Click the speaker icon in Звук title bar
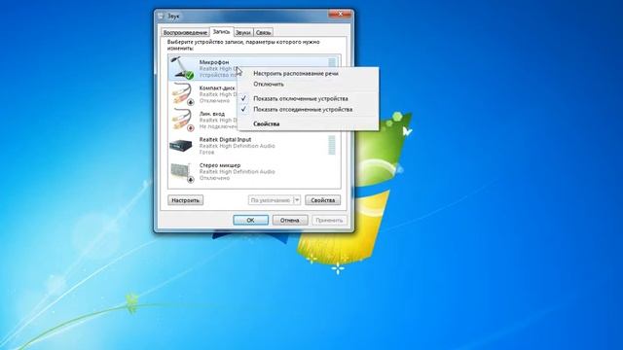The width and height of the screenshot is (623, 350). [162, 17]
